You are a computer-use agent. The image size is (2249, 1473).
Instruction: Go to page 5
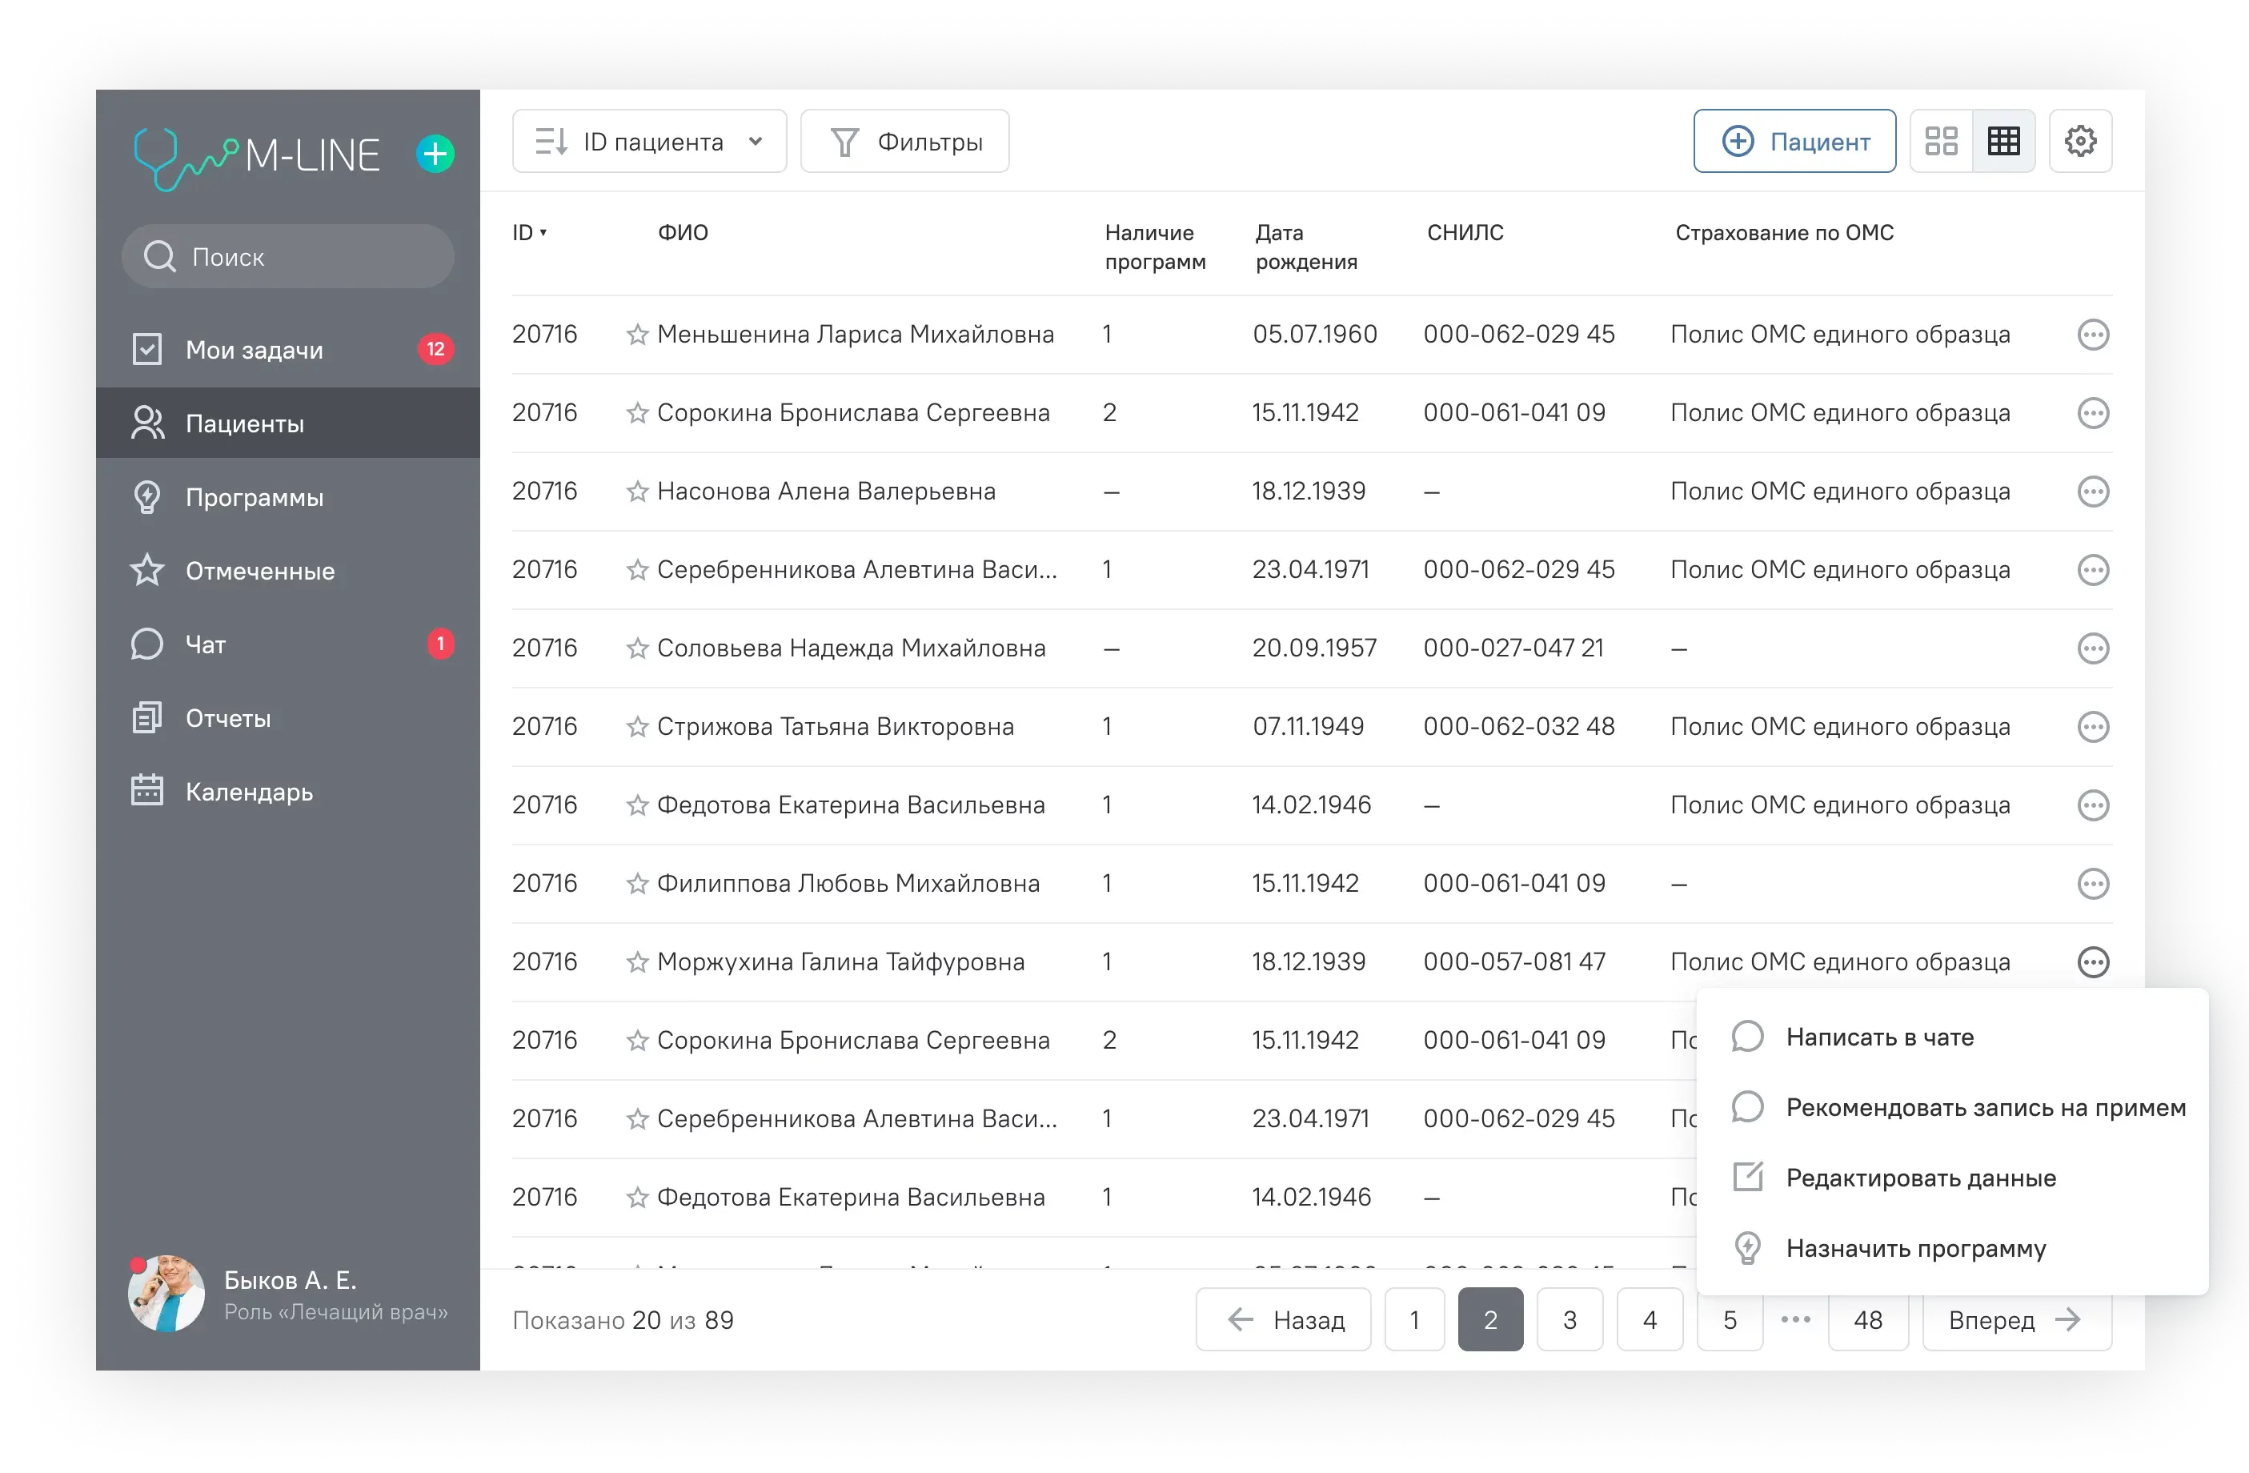click(x=1730, y=1320)
